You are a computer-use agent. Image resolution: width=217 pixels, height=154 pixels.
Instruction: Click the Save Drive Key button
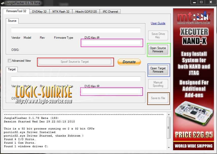(x=158, y=35)
